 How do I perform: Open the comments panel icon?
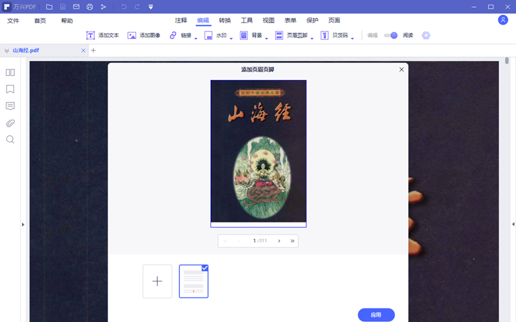(x=10, y=106)
